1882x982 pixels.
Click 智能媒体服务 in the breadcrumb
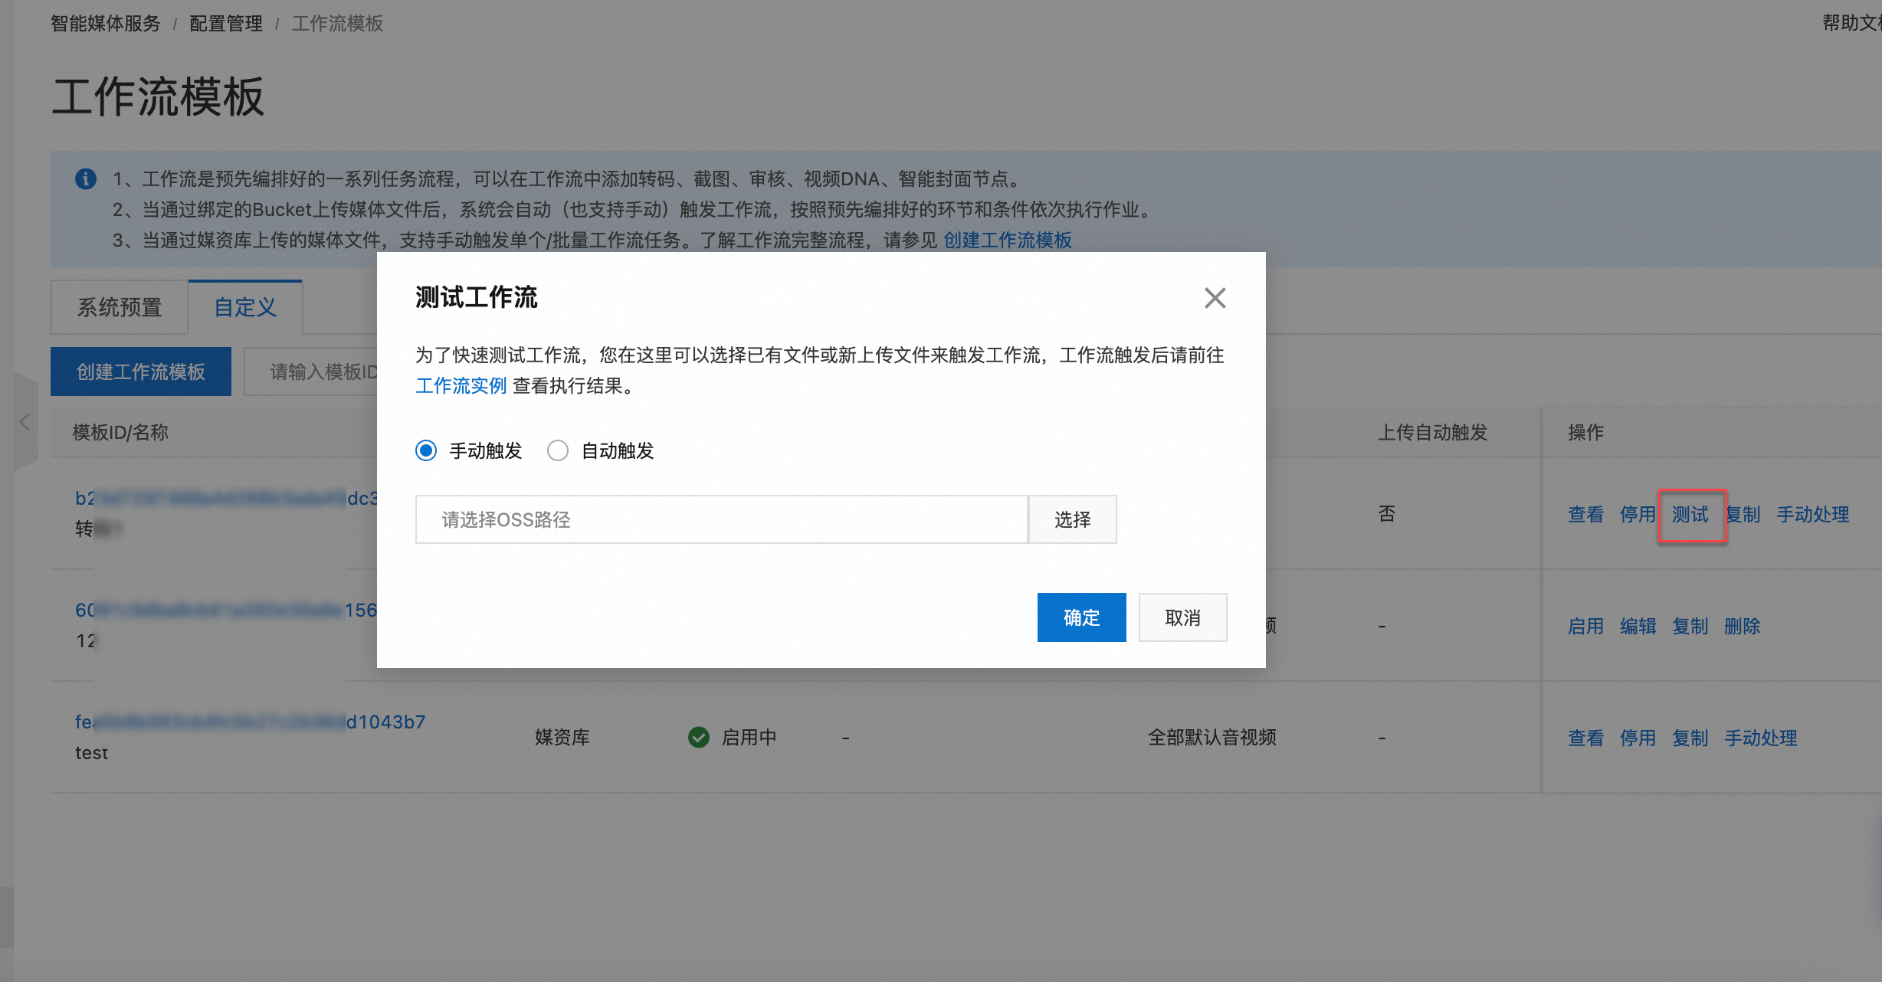point(106,24)
